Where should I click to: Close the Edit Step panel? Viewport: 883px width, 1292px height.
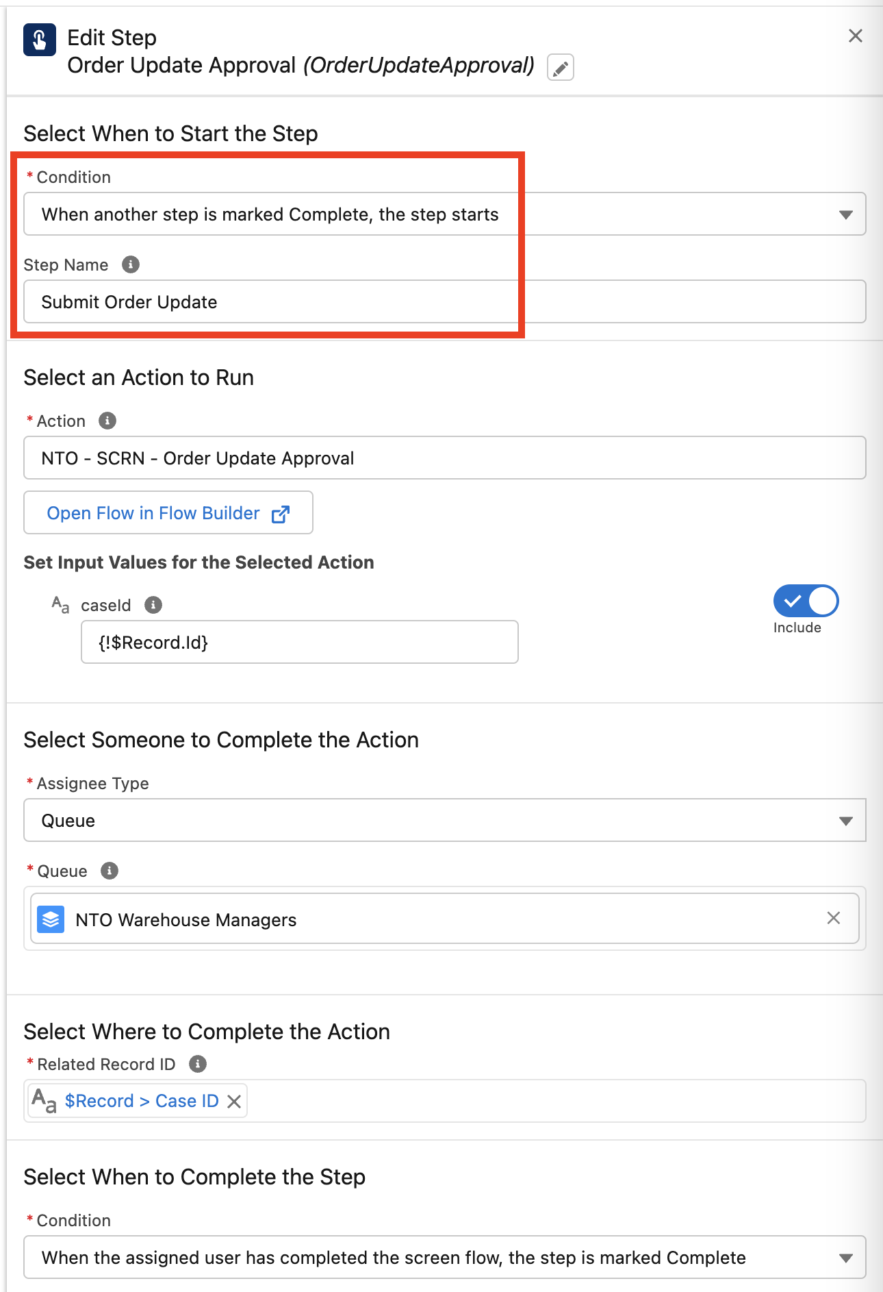pyautogui.click(x=855, y=36)
